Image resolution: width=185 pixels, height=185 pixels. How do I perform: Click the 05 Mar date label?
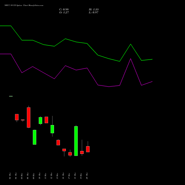point(22,176)
